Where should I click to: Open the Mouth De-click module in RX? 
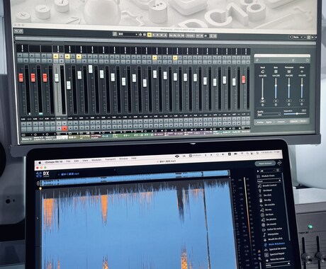(x=273, y=239)
